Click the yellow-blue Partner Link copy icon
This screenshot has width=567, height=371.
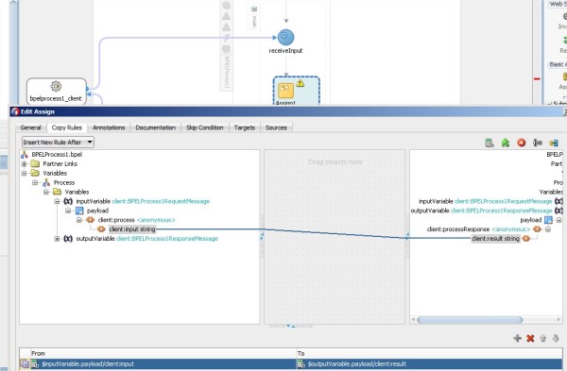(x=553, y=143)
